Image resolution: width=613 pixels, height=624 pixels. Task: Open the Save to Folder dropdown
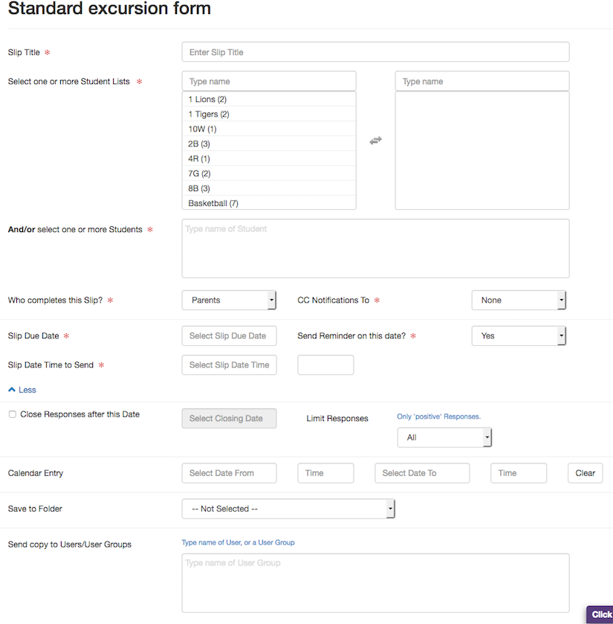[288, 509]
